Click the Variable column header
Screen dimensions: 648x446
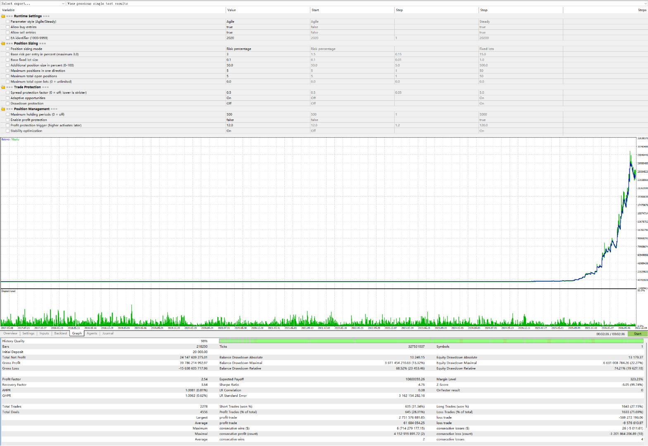point(113,10)
